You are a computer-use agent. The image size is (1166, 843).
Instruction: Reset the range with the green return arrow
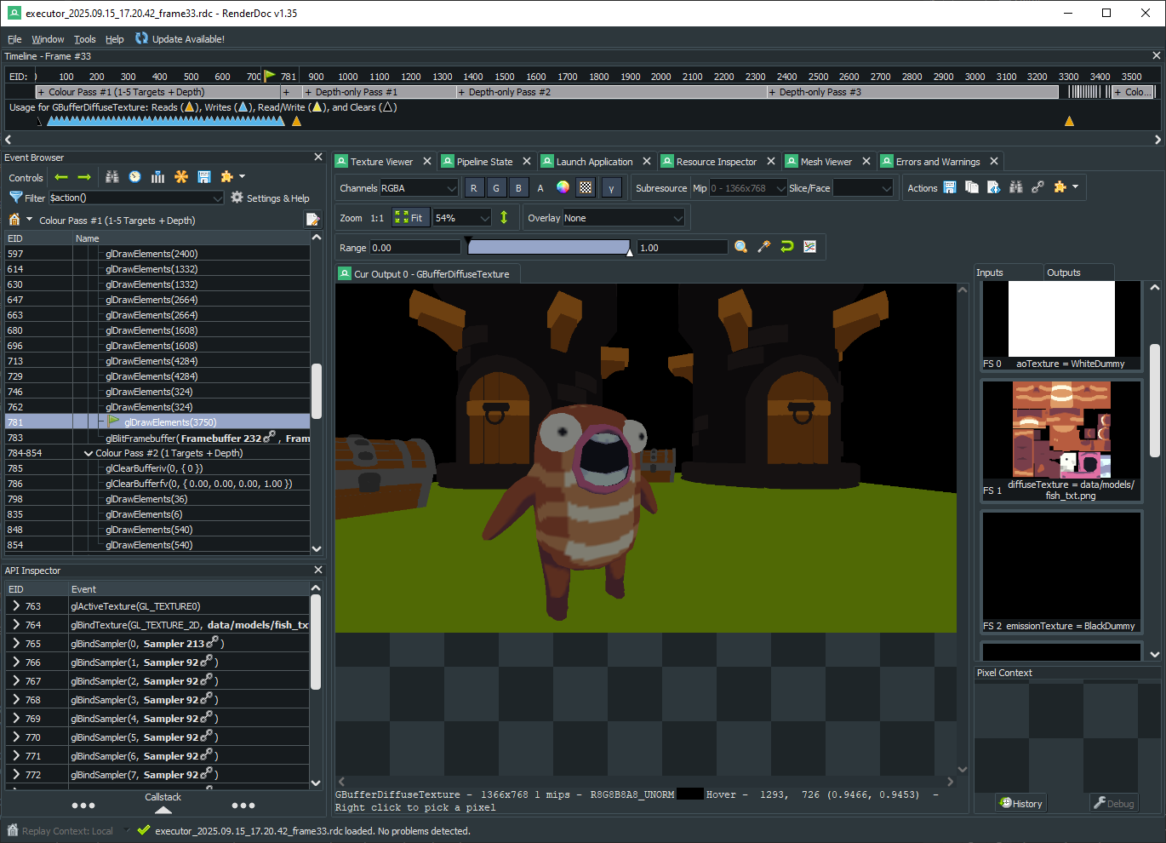point(787,247)
